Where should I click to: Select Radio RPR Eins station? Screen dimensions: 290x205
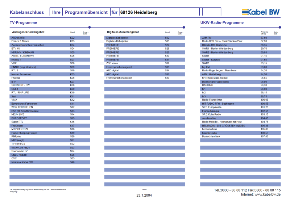coord(240,41)
